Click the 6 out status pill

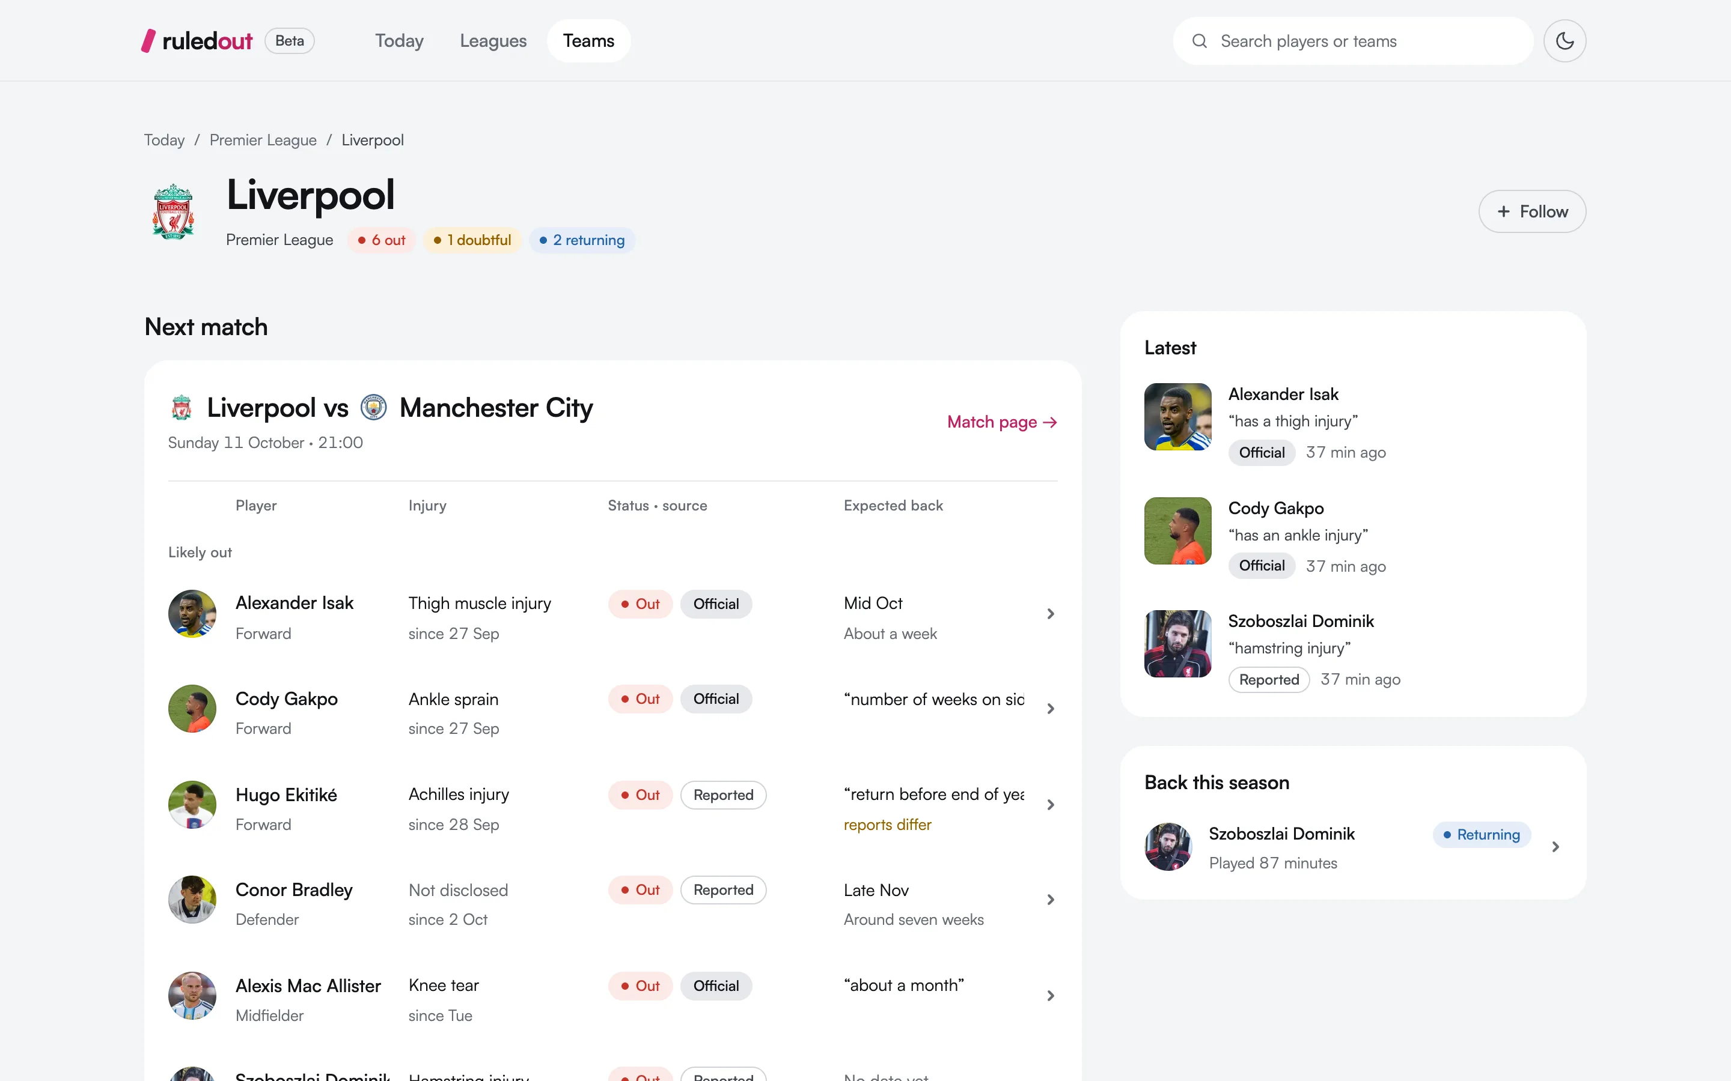pyautogui.click(x=381, y=240)
